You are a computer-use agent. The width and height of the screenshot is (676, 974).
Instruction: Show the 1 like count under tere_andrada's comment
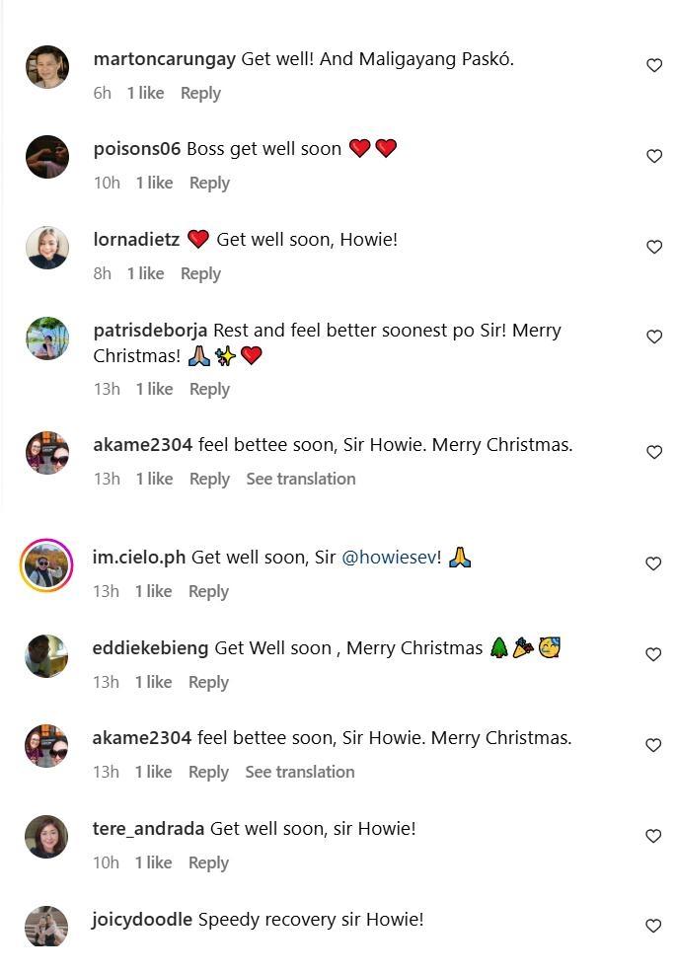pyautogui.click(x=154, y=862)
